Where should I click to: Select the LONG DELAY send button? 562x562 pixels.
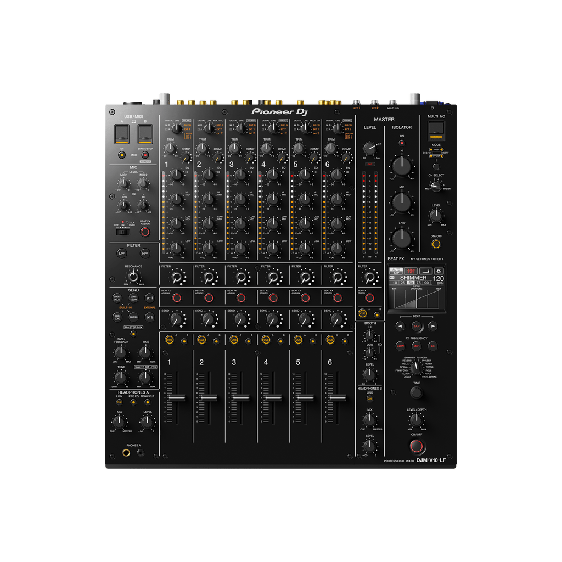pos(133,298)
